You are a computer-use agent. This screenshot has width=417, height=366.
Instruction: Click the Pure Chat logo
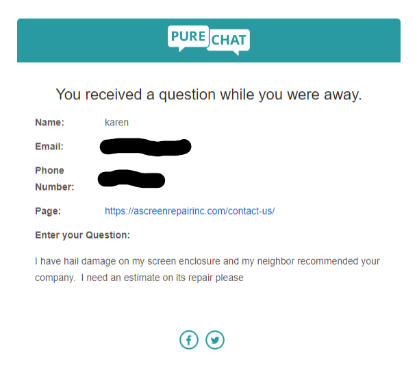tap(208, 40)
